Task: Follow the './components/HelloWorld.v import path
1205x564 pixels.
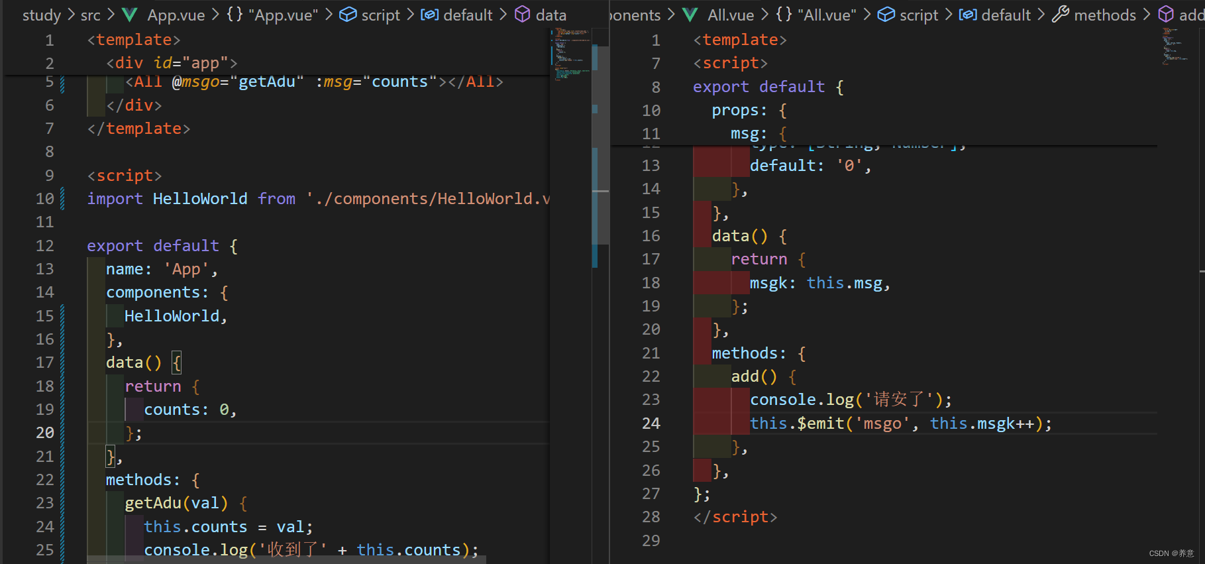Action: (428, 199)
